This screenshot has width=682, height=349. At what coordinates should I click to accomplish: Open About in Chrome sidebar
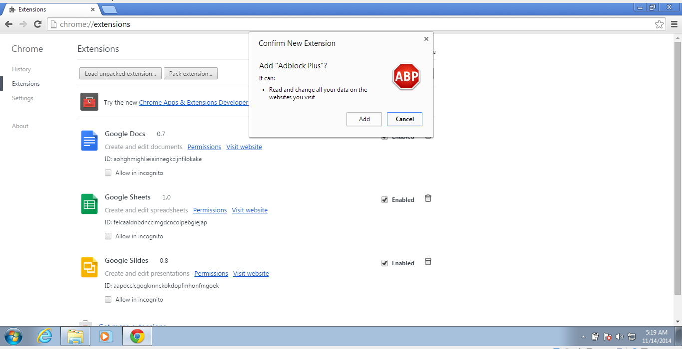(x=20, y=126)
